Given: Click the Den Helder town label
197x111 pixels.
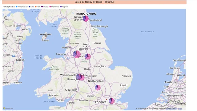Looking at the screenshot, I should (x=175, y=68).
